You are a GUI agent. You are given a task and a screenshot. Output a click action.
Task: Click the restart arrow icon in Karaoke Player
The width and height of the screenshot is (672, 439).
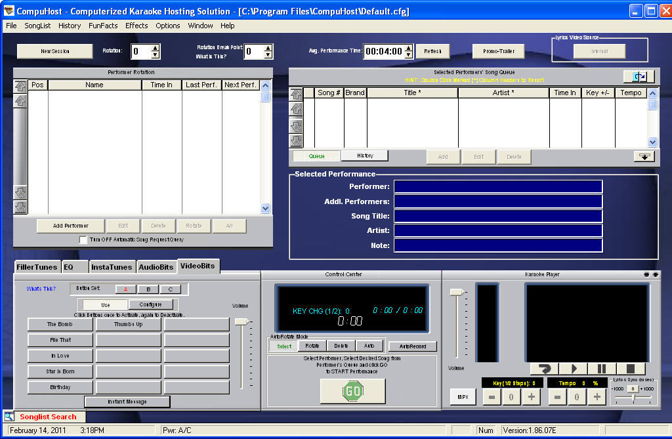point(544,369)
